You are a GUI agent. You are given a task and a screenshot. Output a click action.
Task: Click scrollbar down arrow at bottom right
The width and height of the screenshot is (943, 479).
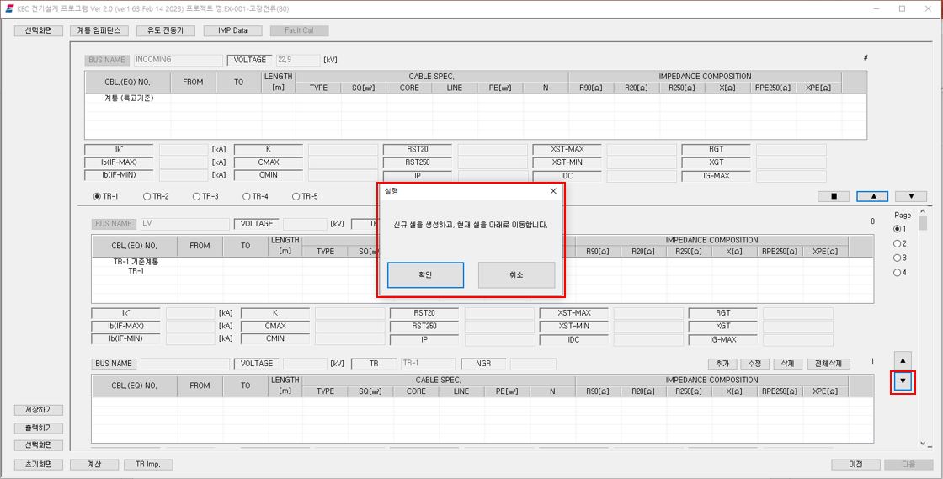click(923, 444)
